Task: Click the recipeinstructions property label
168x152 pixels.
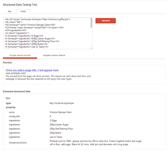Action: coord(18,143)
